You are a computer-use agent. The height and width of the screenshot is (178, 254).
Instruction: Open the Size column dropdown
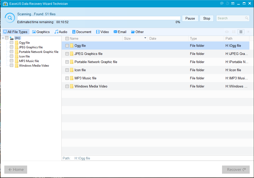tap(145, 38)
